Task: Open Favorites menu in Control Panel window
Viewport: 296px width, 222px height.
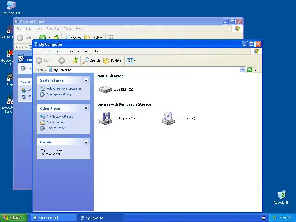Action: point(53,29)
